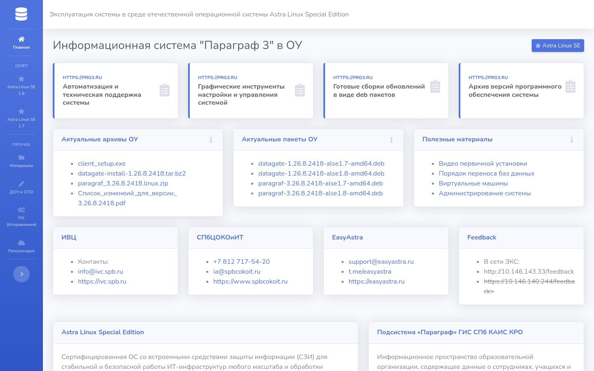Click clipboard icon on Архив версий card
Image resolution: width=594 pixels, height=371 pixels.
570,87
